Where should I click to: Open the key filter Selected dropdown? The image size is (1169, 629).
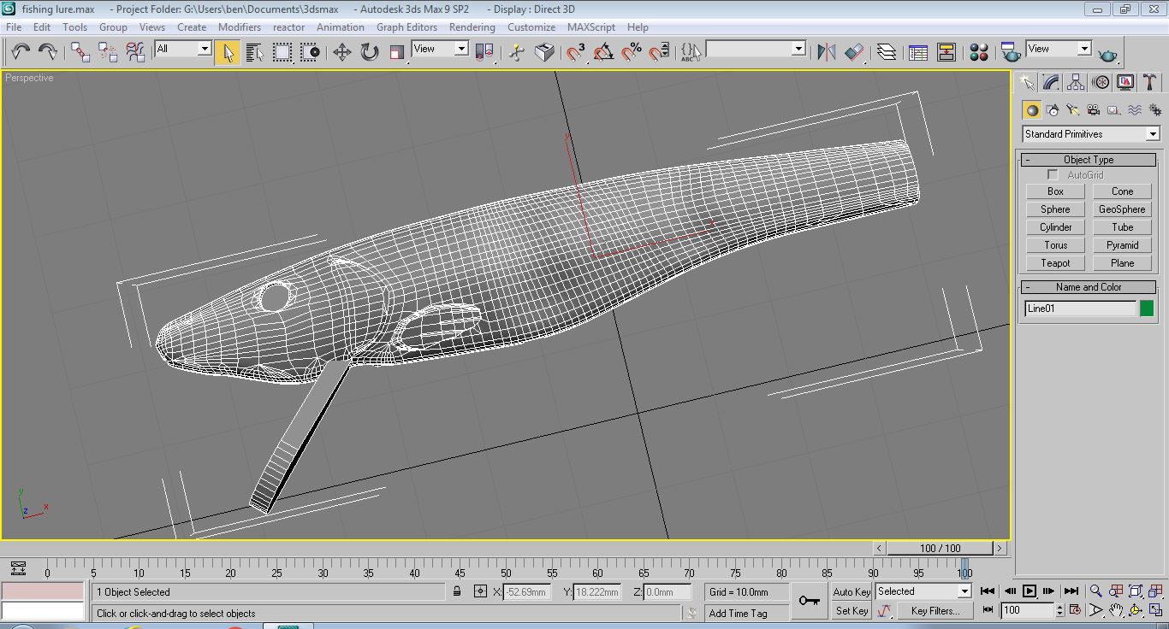[x=923, y=591]
